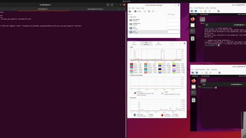Show graphical console in vm1 viewer toolbar
Image resolution: width=246 pixels, height=138 pixels.
pyautogui.click(x=192, y=11)
